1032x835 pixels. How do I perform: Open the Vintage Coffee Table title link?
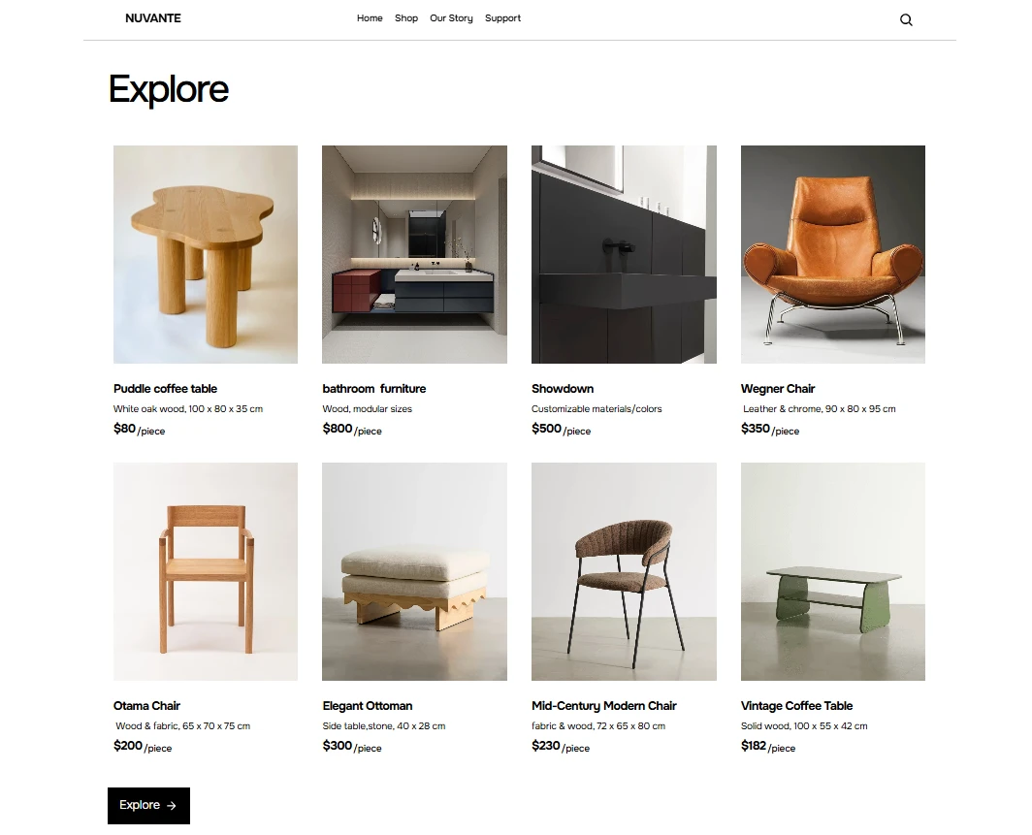796,706
